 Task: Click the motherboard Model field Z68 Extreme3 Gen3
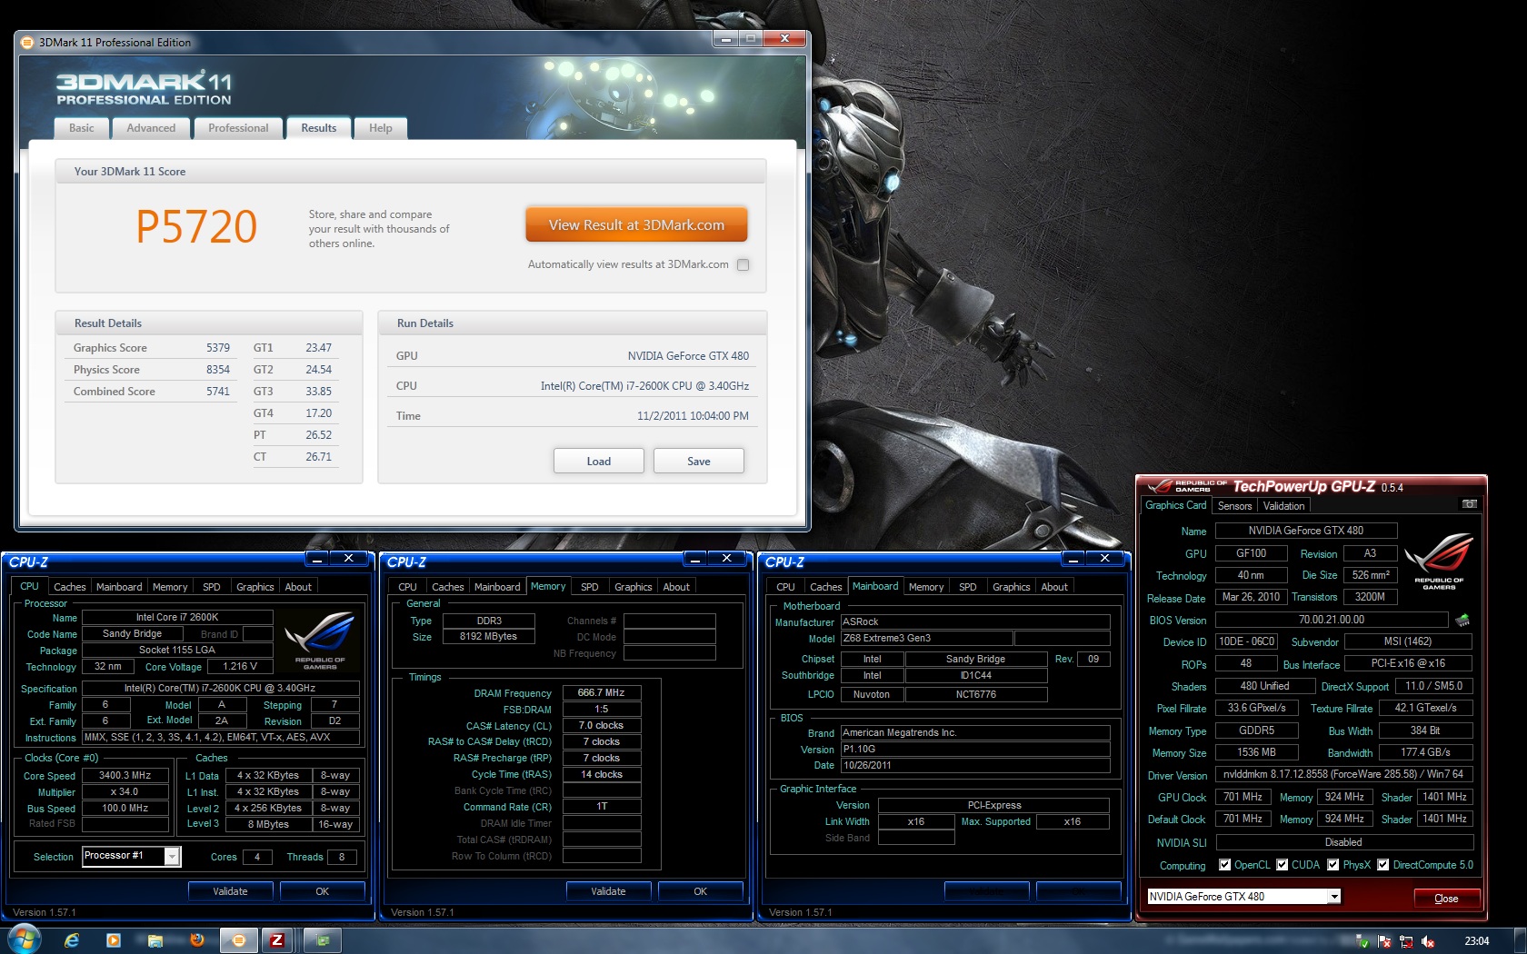pyautogui.click(x=926, y=639)
